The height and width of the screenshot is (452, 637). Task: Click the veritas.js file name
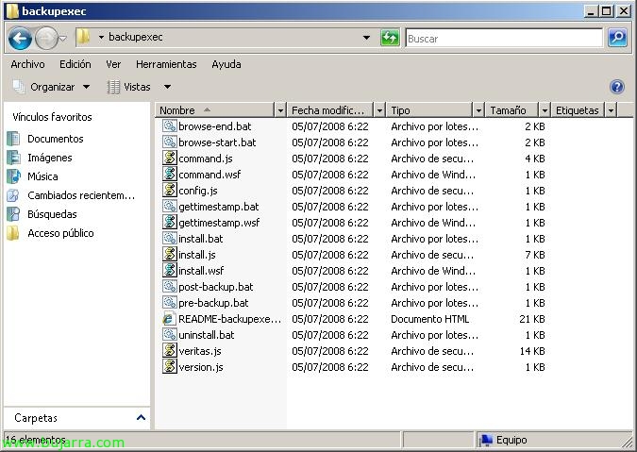tap(200, 351)
